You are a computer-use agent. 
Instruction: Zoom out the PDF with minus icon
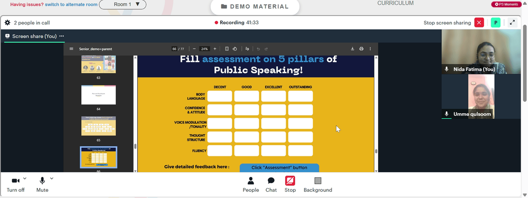194,49
